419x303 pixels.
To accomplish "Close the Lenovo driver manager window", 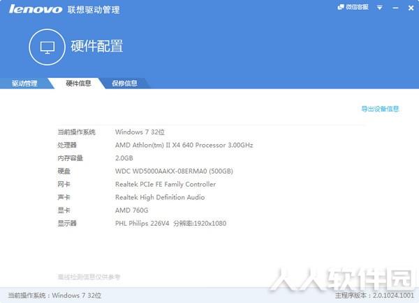I will (x=411, y=8).
